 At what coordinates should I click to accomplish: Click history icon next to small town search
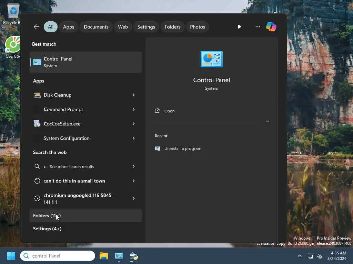(37, 181)
